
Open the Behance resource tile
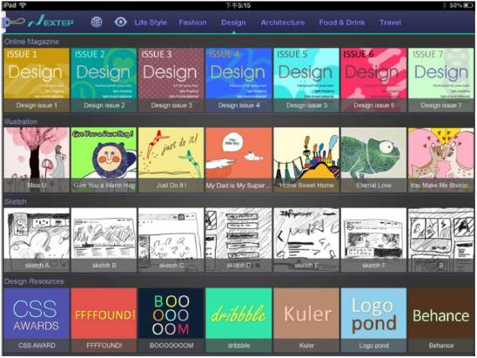coord(441,320)
